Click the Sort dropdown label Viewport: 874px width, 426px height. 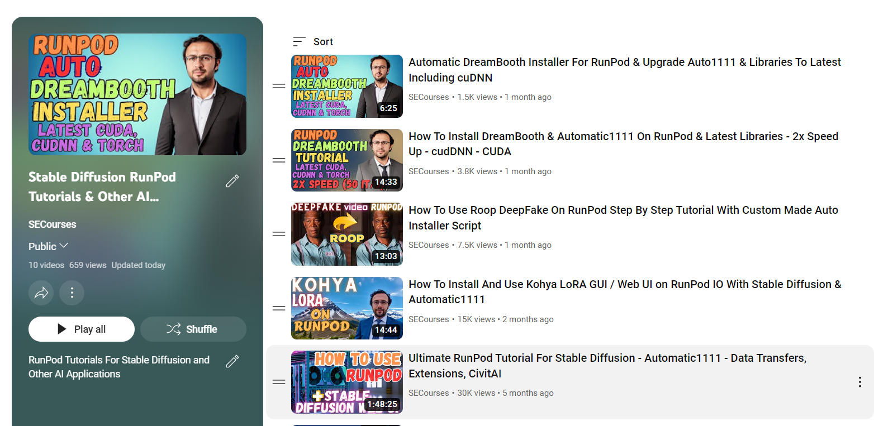[x=323, y=41]
